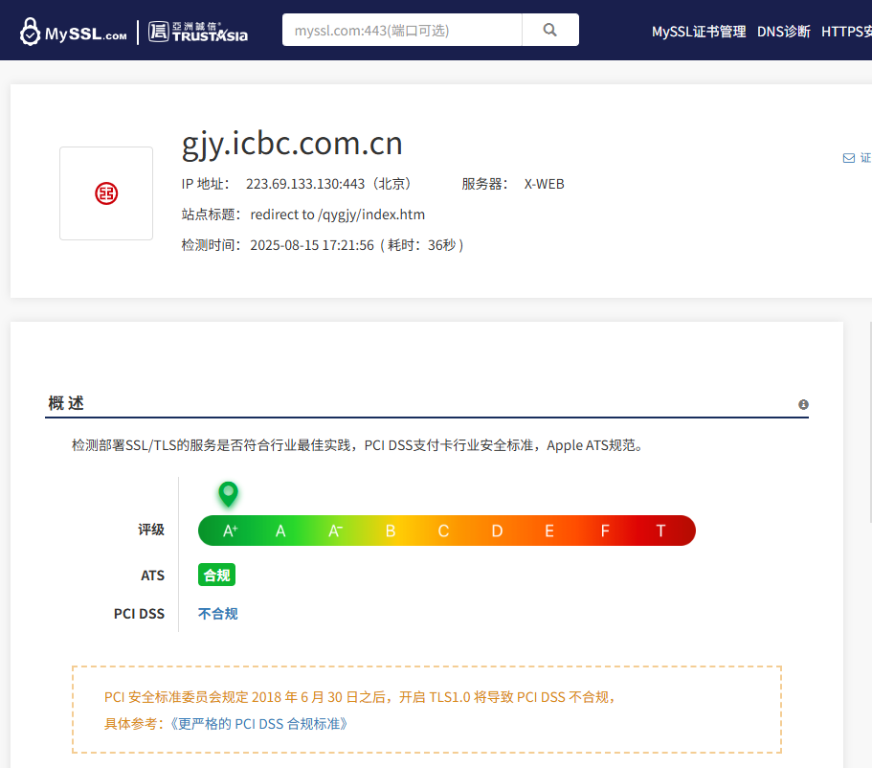The height and width of the screenshot is (768, 872).
Task: Click the search magnifier button
Action: (x=550, y=30)
